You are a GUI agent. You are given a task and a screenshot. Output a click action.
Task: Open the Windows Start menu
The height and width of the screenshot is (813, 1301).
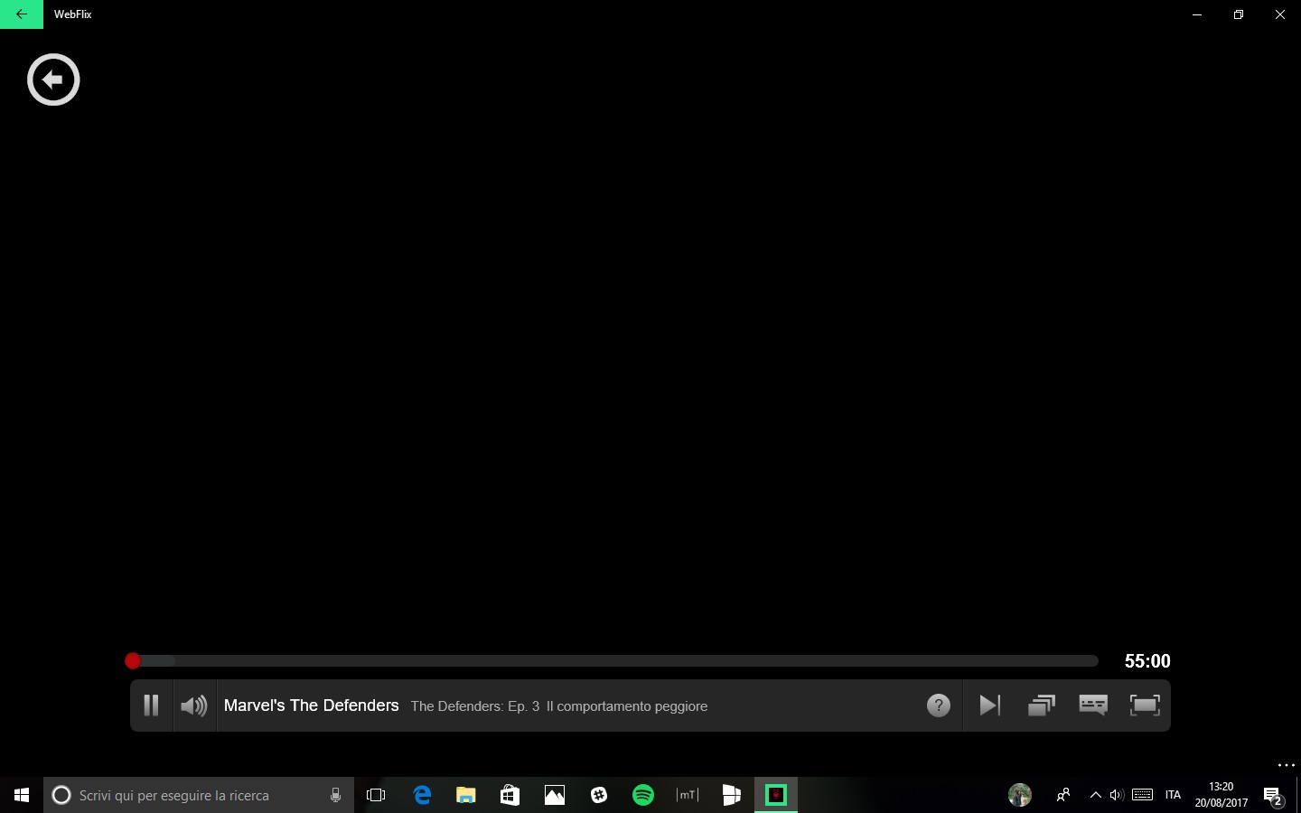point(22,795)
